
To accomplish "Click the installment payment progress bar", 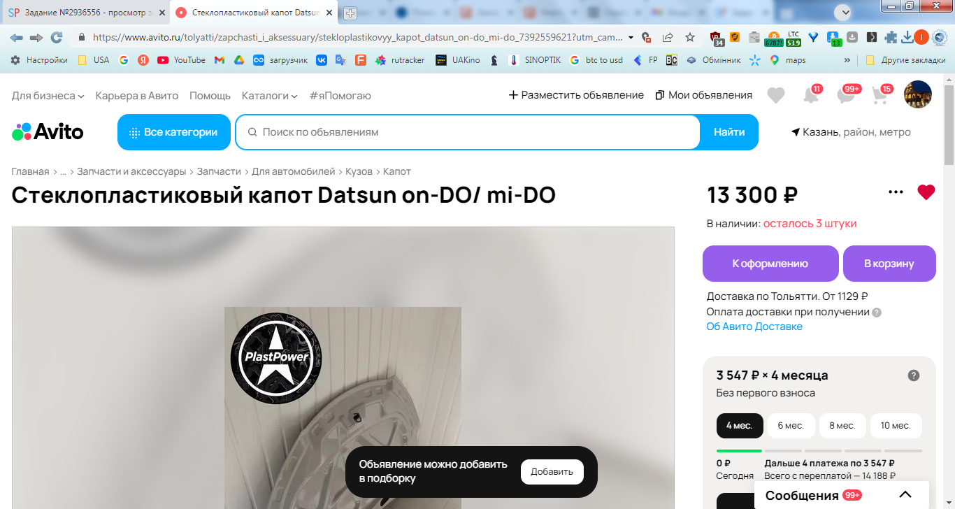I will pos(819,451).
